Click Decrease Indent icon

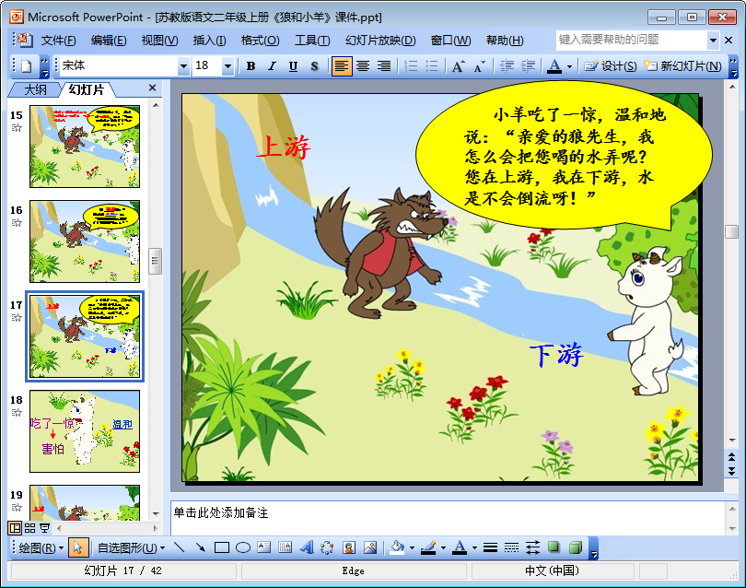coord(507,66)
